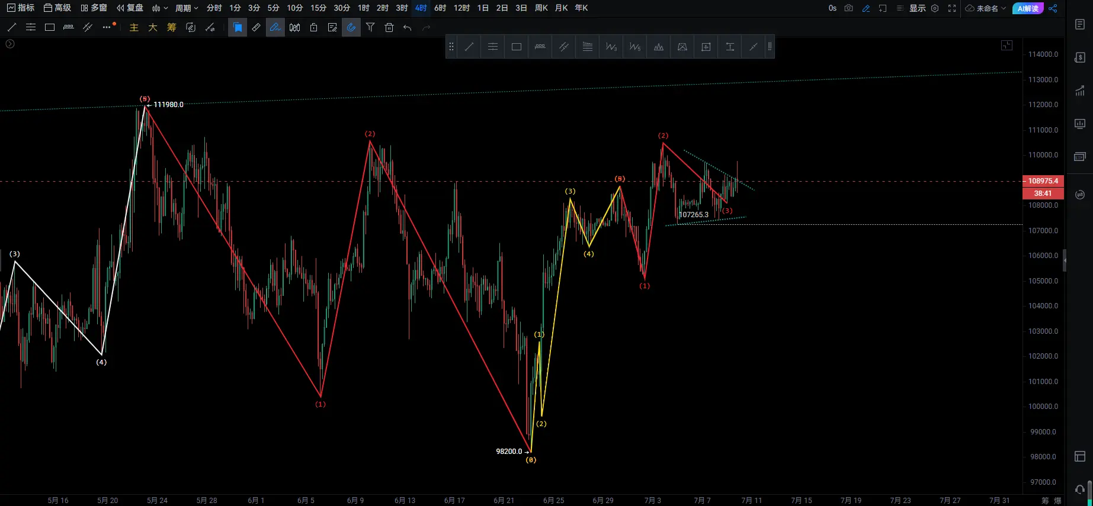
Task: Select the parallel horizontal lines tool in top toolbar
Action: [31, 27]
